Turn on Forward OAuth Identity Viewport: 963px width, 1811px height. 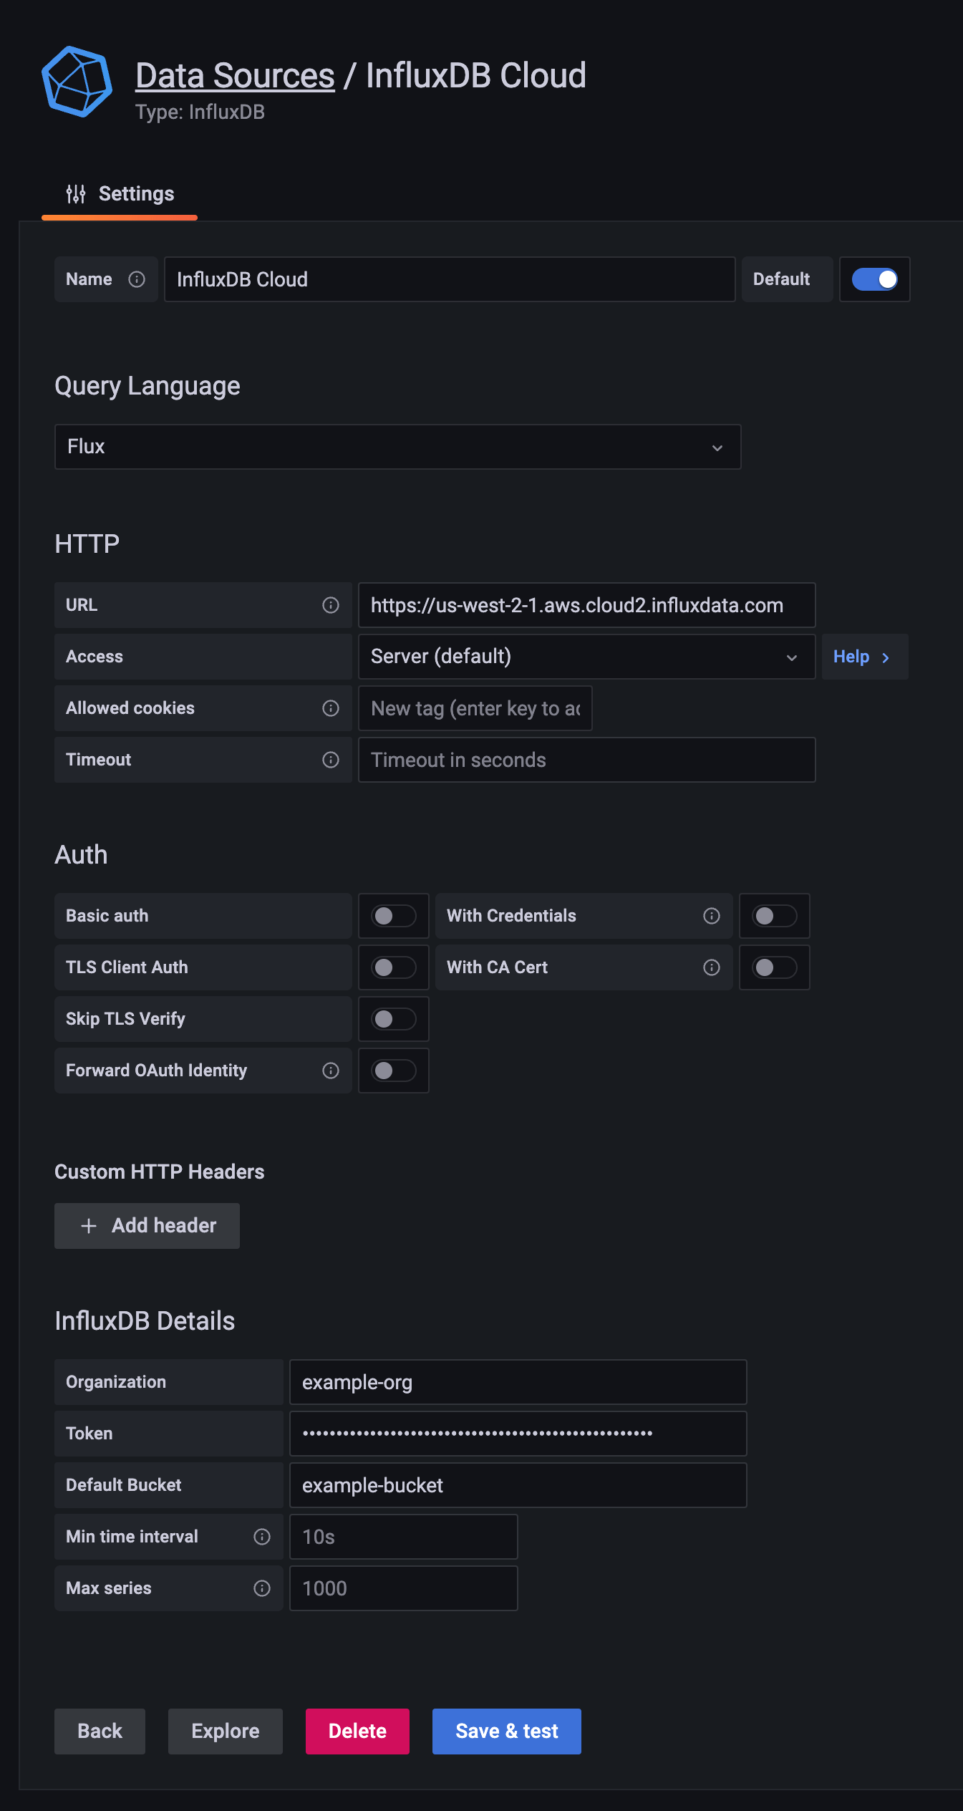click(x=394, y=1071)
